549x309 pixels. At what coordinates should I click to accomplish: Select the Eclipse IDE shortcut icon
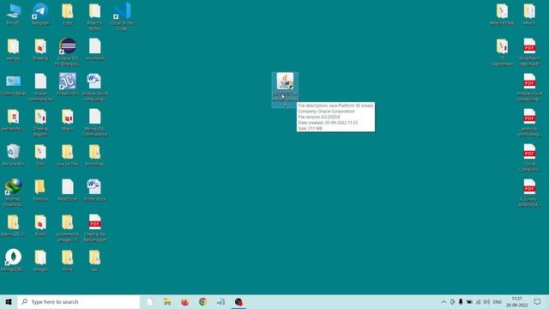[68, 51]
